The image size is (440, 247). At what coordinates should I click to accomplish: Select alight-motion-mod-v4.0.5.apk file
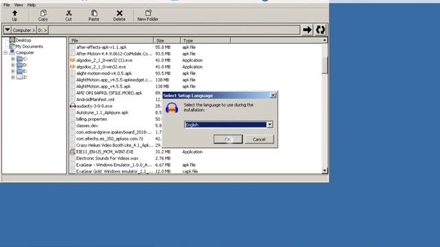coord(104,73)
